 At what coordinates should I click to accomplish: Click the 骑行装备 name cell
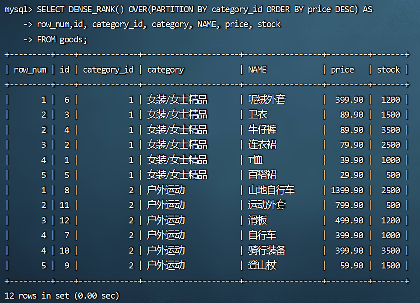(x=267, y=251)
